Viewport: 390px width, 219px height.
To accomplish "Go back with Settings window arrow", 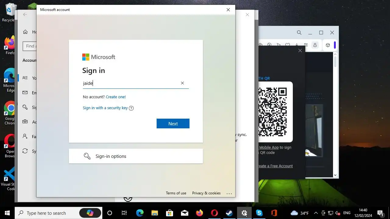I will (x=25, y=14).
